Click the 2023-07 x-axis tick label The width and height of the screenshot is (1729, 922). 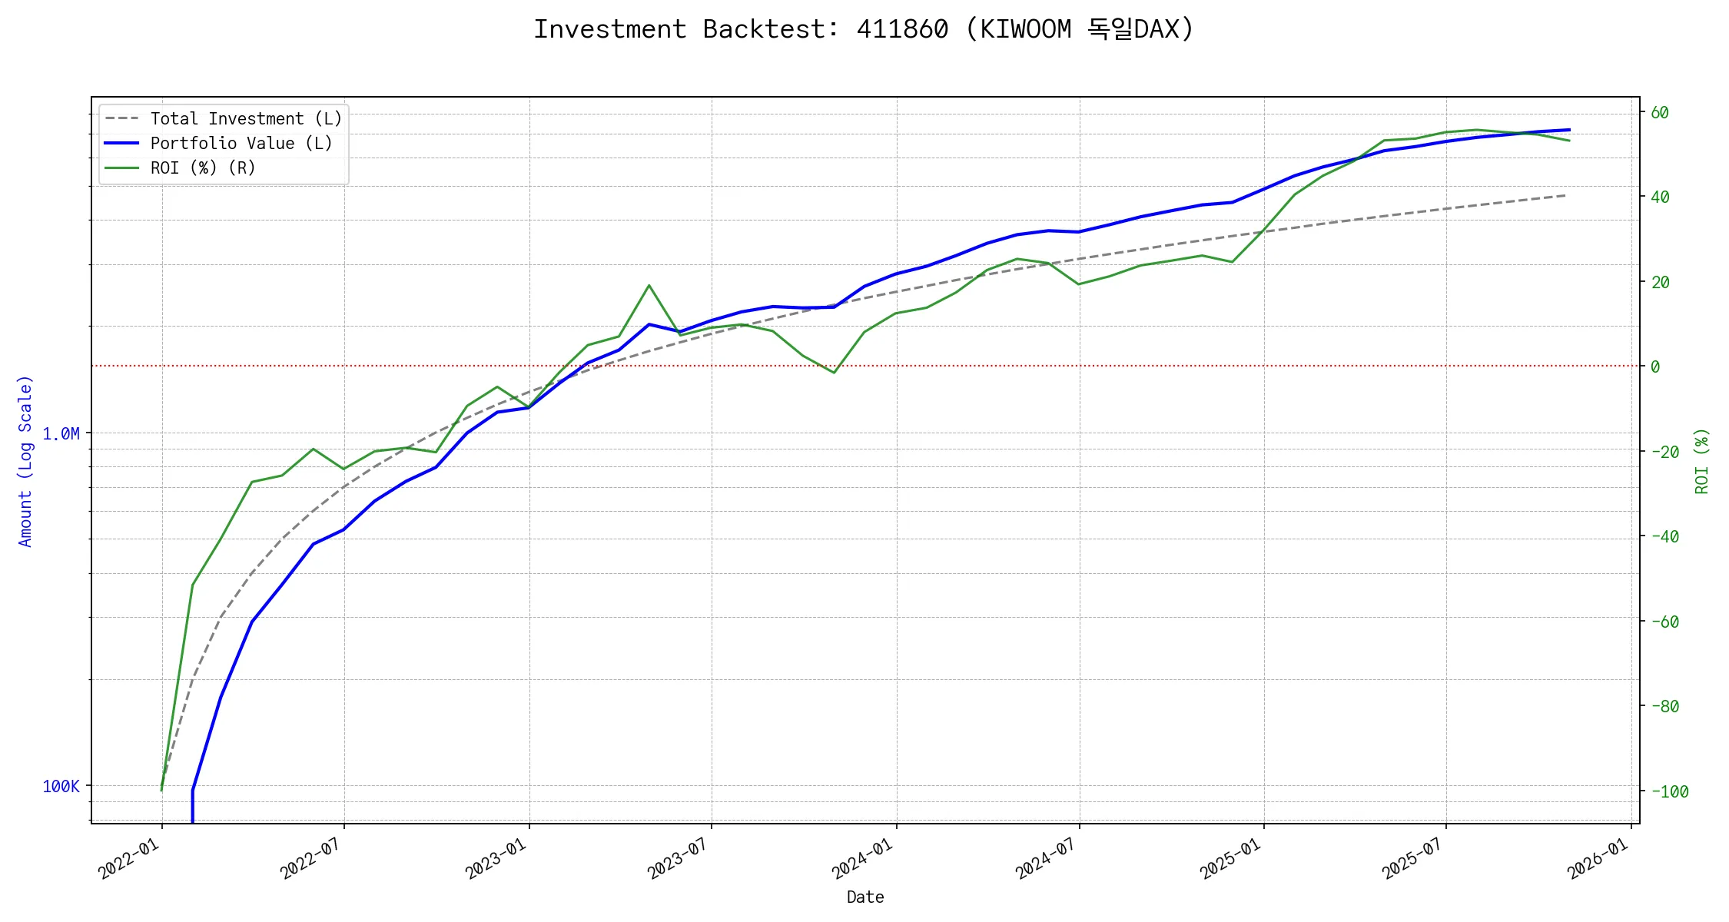point(678,858)
